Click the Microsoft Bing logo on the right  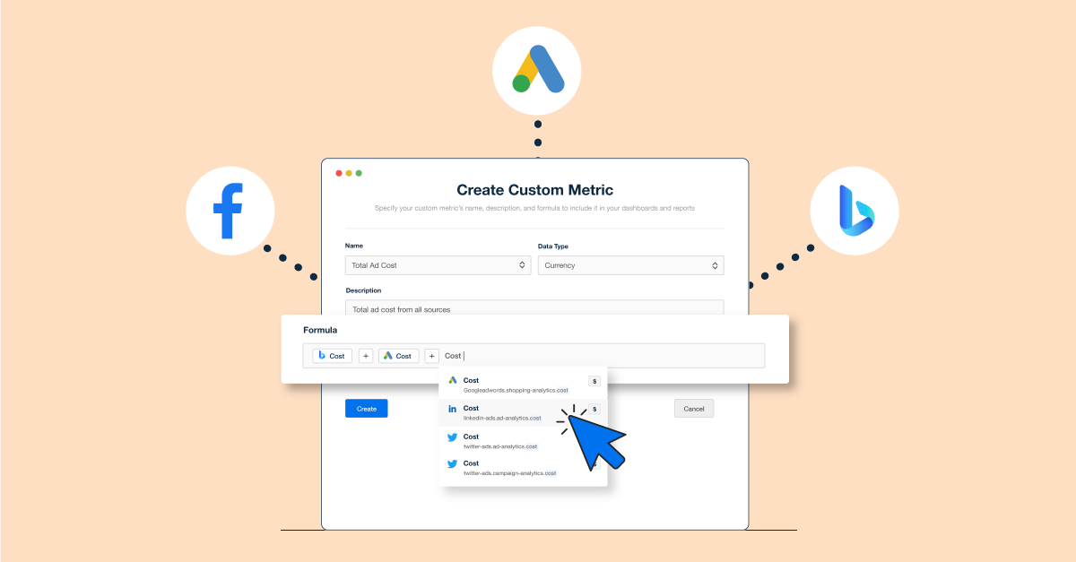[854, 210]
